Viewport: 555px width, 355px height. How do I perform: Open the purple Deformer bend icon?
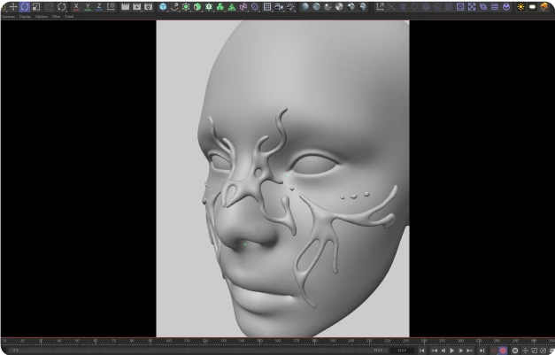pos(243,7)
